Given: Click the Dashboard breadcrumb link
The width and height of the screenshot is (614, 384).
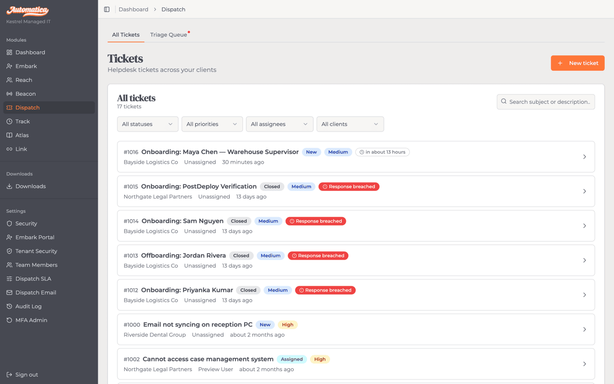Looking at the screenshot, I should pyautogui.click(x=134, y=9).
